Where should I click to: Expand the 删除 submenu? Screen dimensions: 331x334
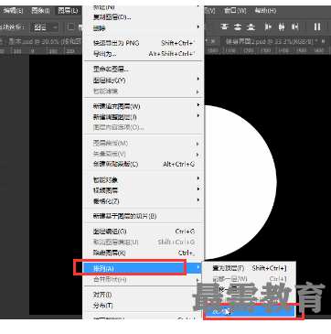144,28
